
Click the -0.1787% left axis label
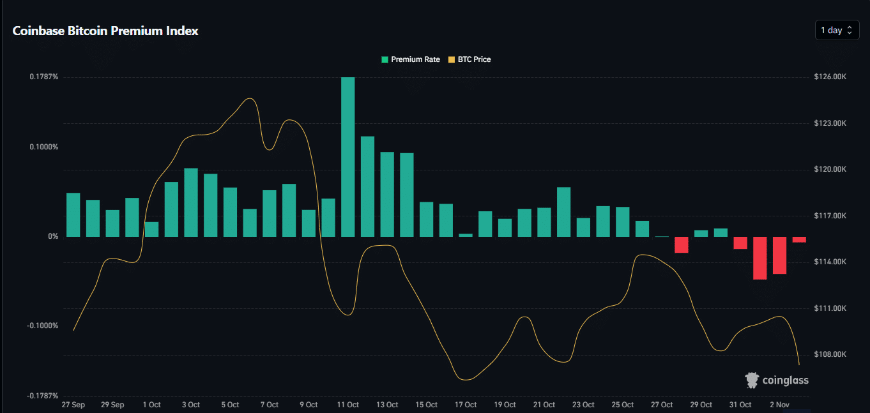43,396
